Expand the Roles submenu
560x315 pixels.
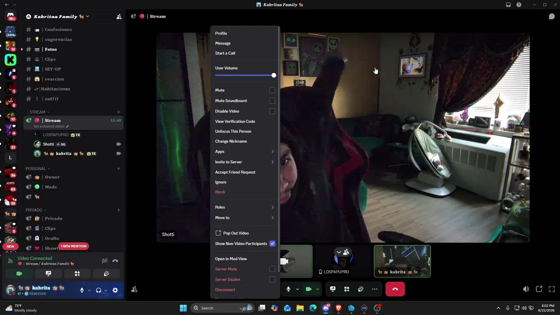point(245,207)
